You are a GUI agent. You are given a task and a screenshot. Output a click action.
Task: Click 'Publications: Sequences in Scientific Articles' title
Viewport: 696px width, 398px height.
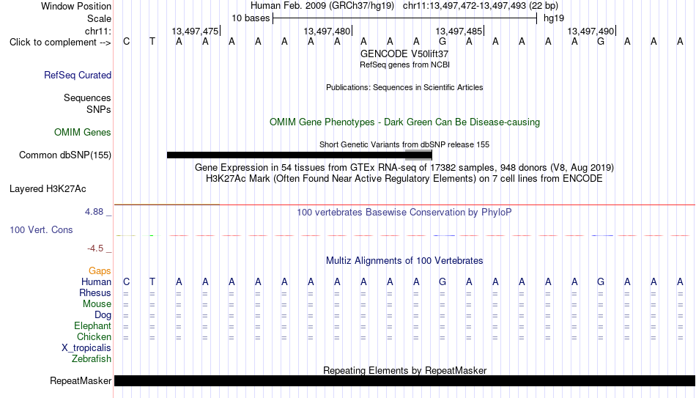[404, 87]
